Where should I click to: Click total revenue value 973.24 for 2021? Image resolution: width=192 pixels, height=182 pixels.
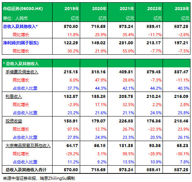click(126, 26)
